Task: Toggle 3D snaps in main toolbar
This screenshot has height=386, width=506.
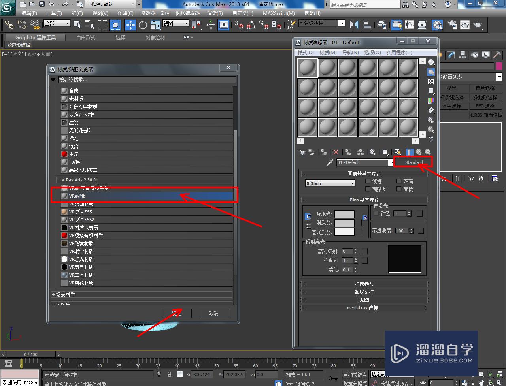Action: tap(239, 25)
